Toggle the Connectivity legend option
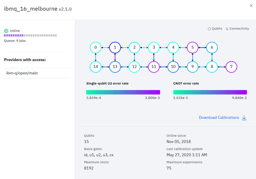This screenshot has height=179, width=256. point(237,29)
